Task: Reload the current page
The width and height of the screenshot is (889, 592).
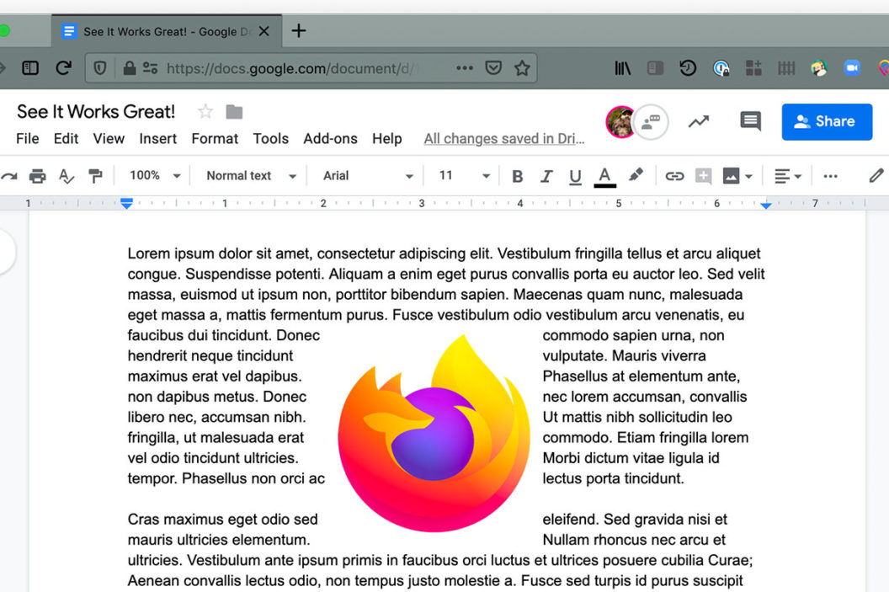Action: (63, 68)
